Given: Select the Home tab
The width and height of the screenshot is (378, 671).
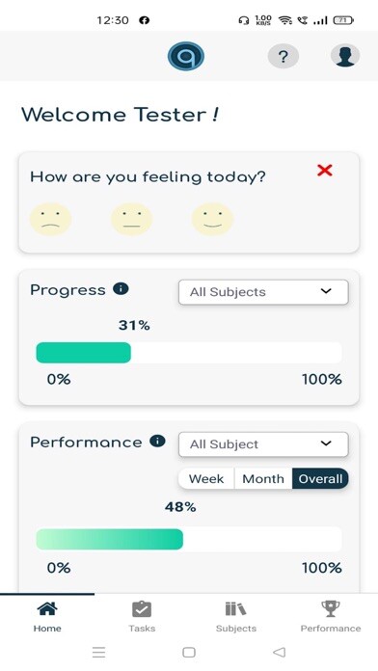Looking at the screenshot, I should tap(47, 616).
